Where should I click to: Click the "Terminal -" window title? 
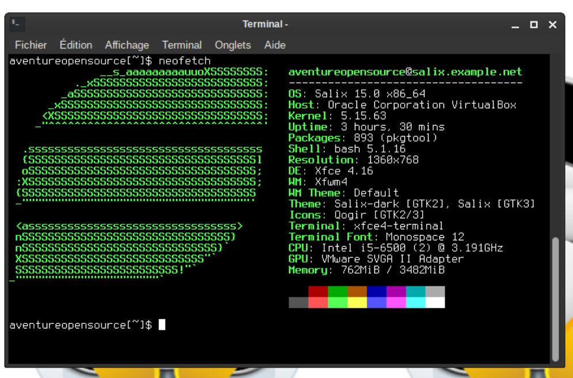[x=265, y=24]
